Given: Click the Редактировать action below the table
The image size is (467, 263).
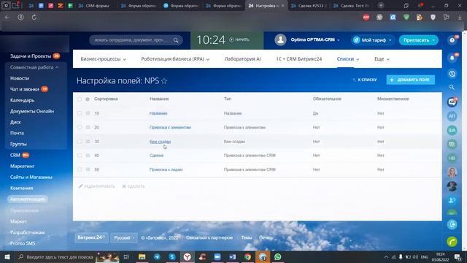Looking at the screenshot, I should coord(96,186).
